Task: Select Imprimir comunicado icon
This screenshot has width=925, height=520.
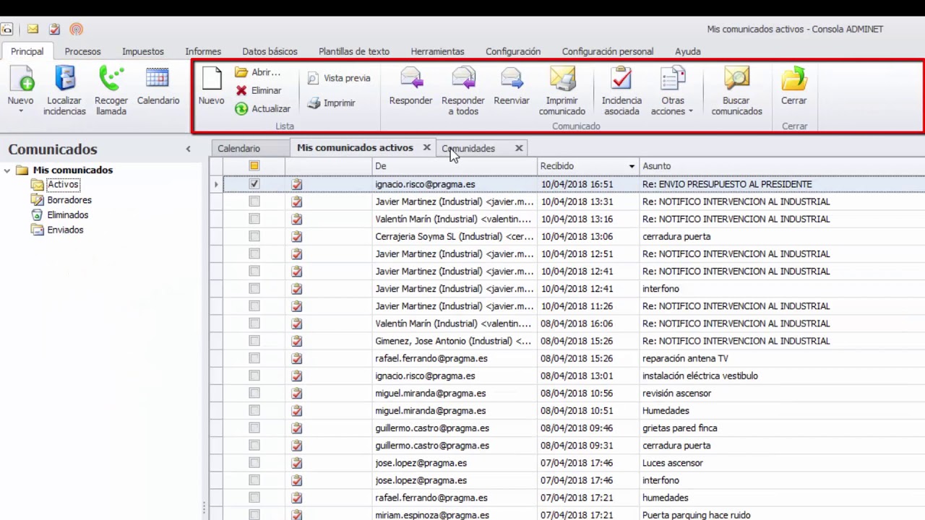Action: [562, 91]
